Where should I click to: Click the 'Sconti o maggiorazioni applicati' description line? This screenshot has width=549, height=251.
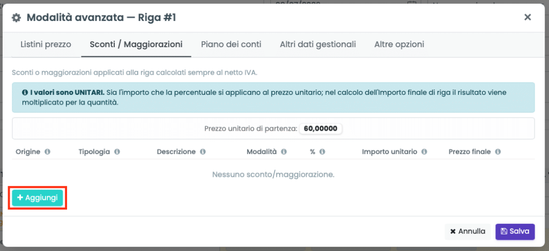135,73
